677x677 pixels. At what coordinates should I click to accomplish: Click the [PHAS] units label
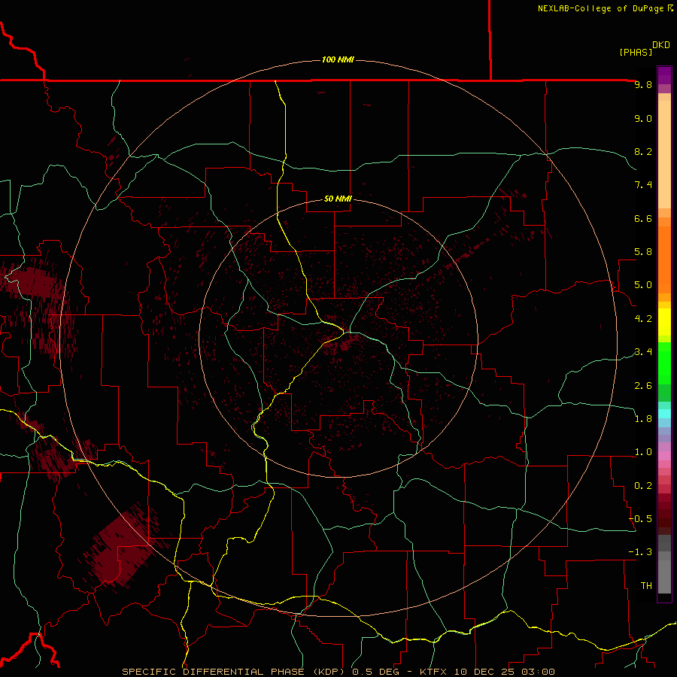click(x=636, y=52)
